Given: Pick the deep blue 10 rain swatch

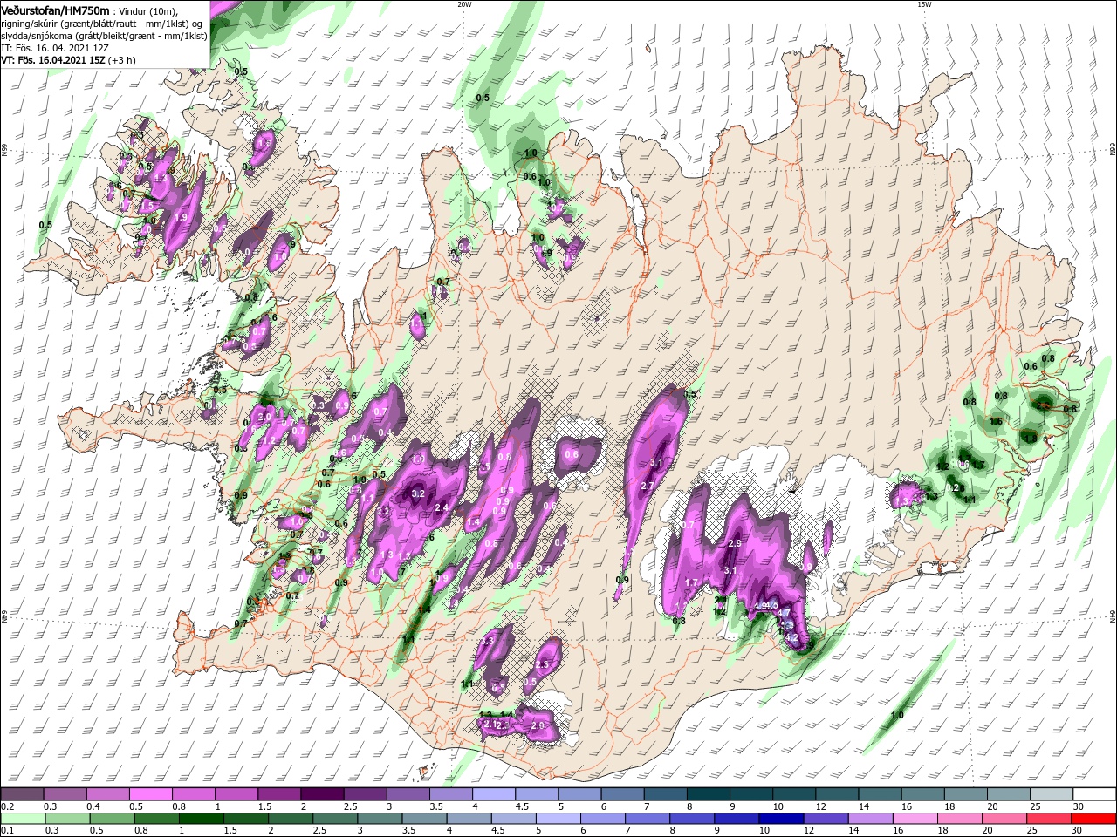Looking at the screenshot, I should pos(782,819).
